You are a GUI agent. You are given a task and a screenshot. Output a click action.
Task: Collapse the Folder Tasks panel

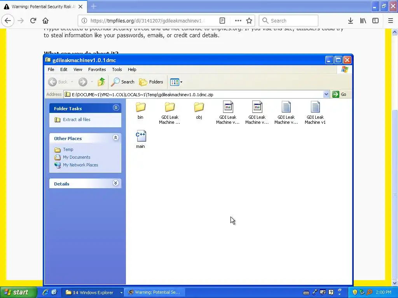point(116,108)
